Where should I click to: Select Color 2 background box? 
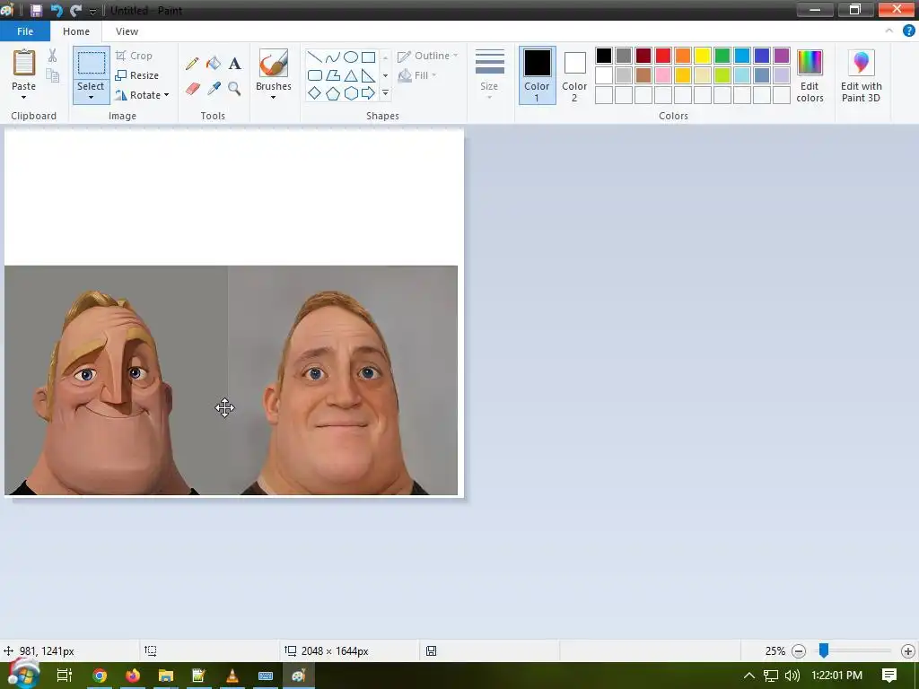click(x=574, y=75)
